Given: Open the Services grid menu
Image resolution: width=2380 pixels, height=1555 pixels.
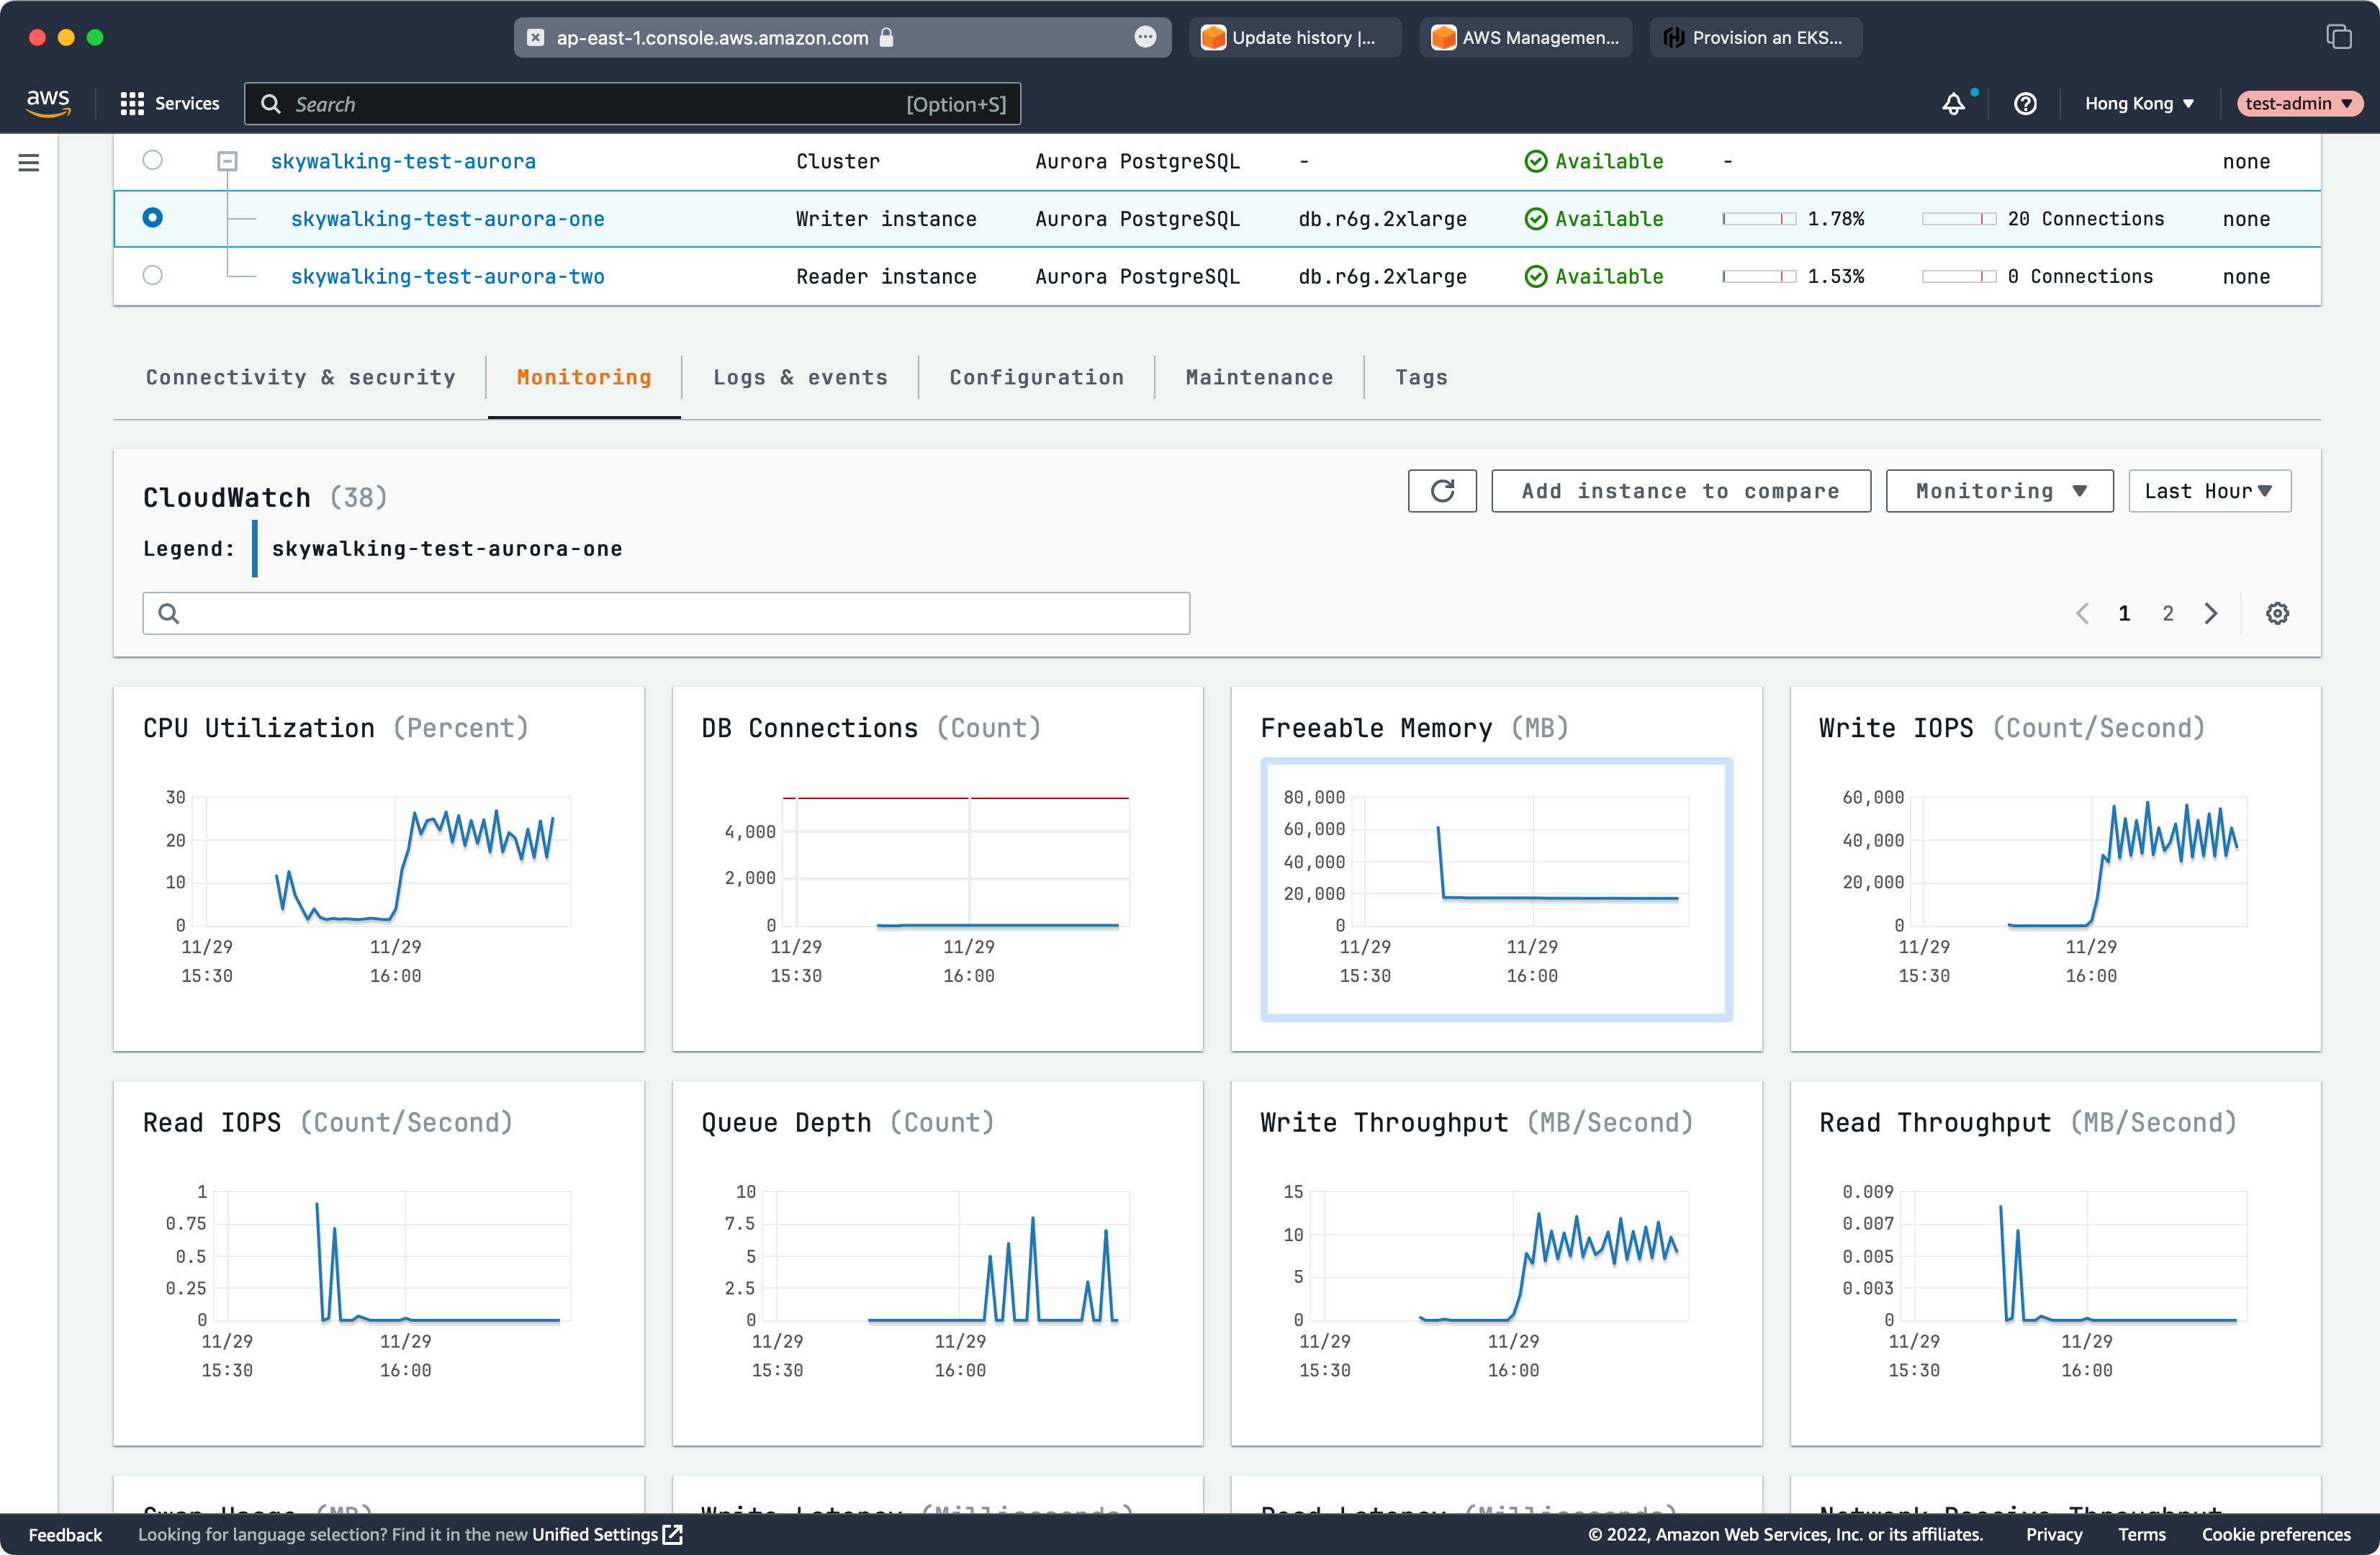Looking at the screenshot, I should [170, 103].
